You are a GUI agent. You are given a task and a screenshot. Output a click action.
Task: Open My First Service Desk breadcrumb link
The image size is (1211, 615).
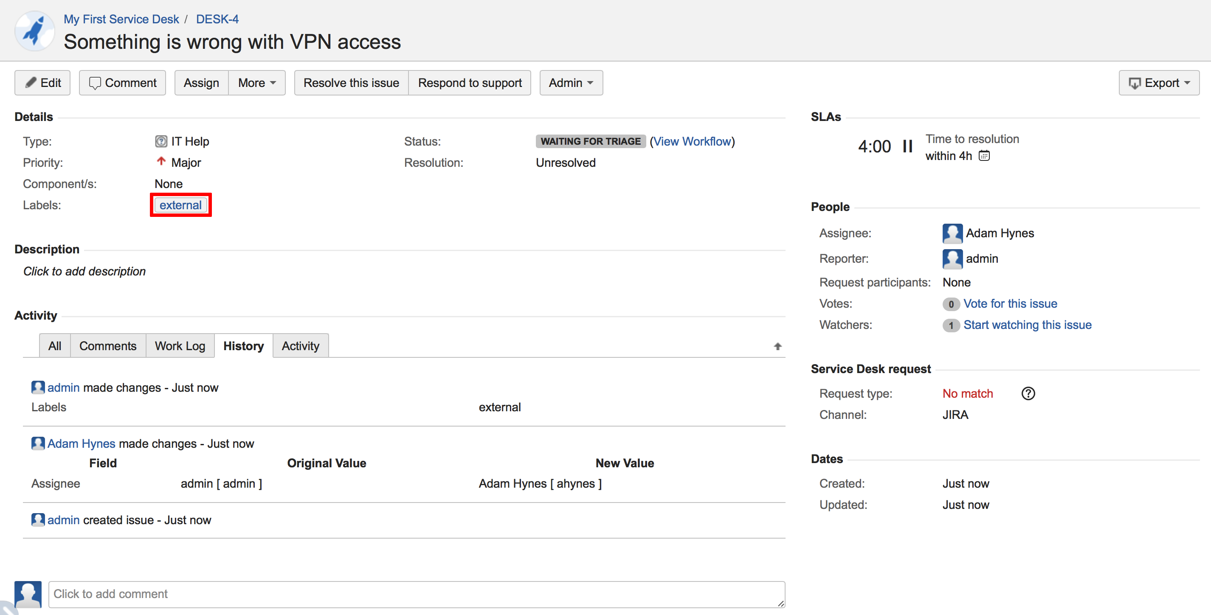(x=121, y=19)
